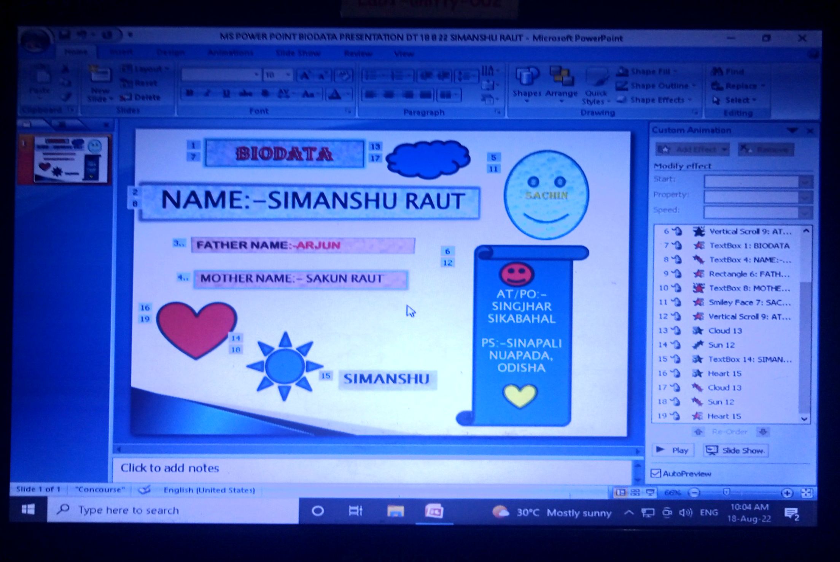
Task: Apply bold formatting
Action: (x=189, y=94)
